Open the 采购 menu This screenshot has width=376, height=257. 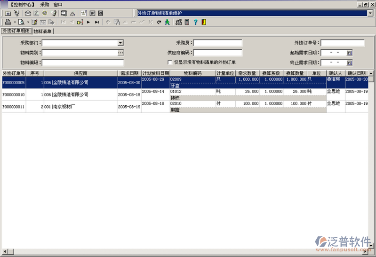[x=44, y=4]
